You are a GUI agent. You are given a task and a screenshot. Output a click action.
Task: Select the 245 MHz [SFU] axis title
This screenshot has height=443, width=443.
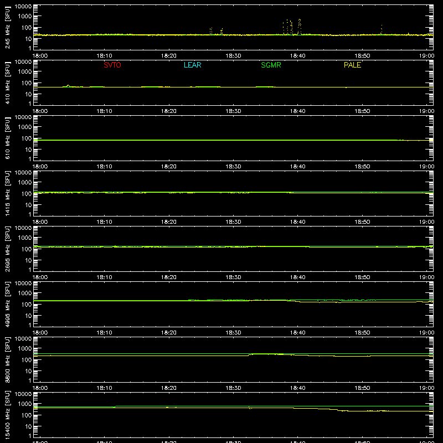(x=7, y=28)
